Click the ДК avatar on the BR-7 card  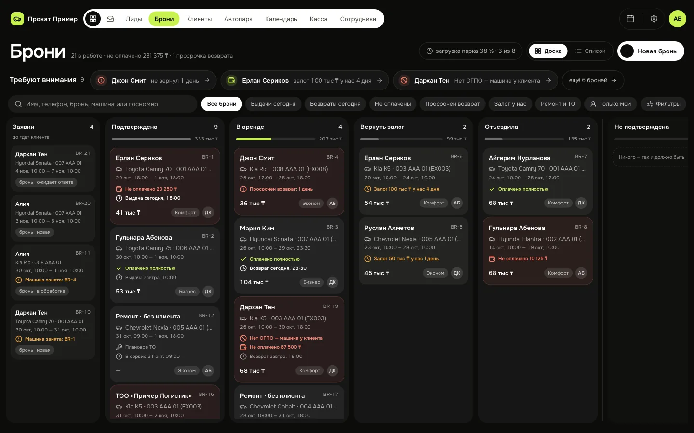[581, 203]
